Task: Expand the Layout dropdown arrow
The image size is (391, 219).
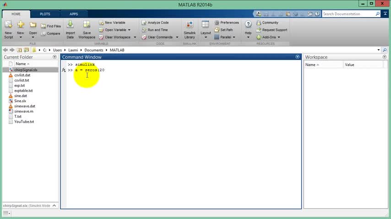Action: point(206,37)
